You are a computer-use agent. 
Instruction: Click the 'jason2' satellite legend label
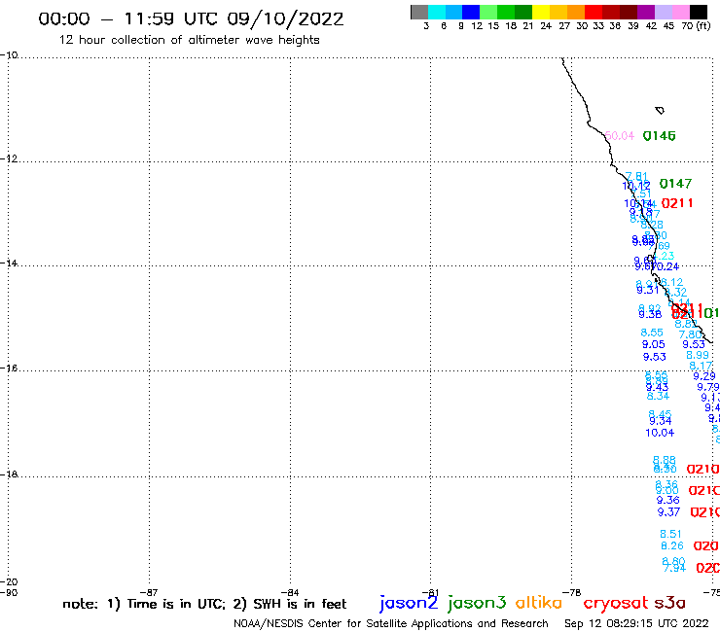(409, 603)
